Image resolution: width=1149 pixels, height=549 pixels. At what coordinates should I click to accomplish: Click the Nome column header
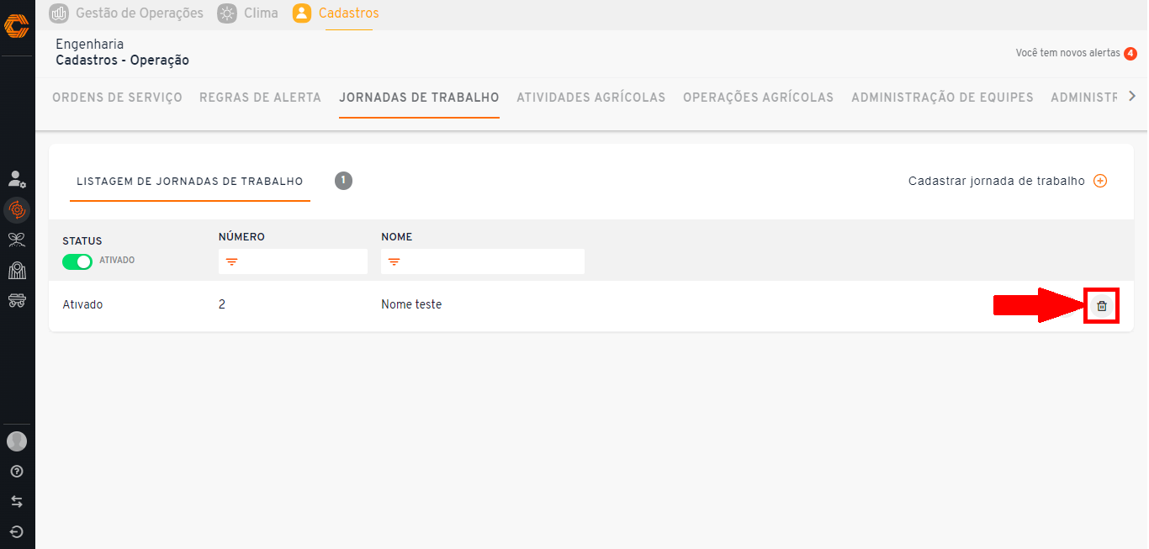(x=396, y=237)
